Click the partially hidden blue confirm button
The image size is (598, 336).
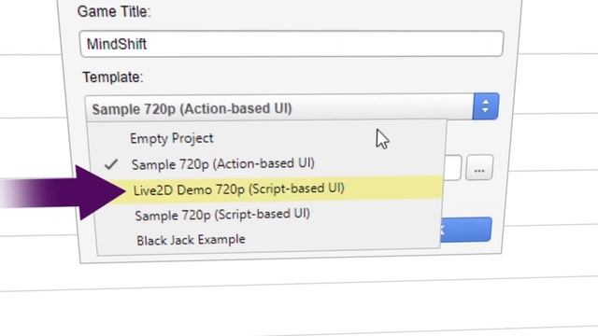465,230
